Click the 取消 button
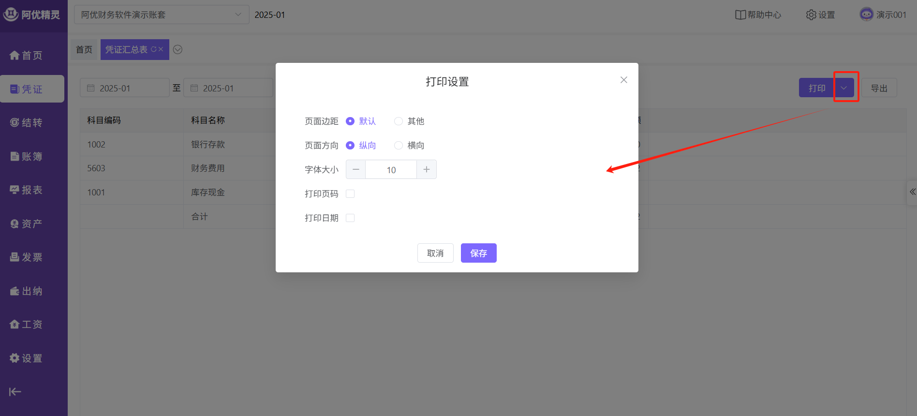This screenshot has height=416, width=917. pos(435,253)
